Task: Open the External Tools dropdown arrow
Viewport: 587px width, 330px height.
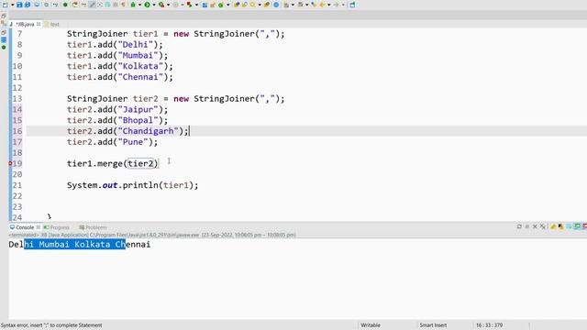Action: point(196,5)
